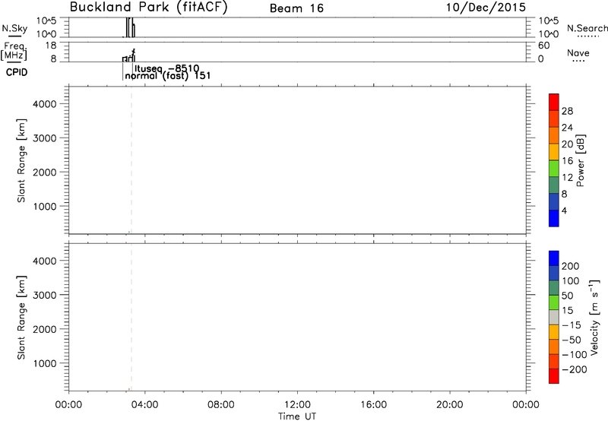This screenshot has height=421, width=608.
Task: Click the green 12-16 dB power swatch
Action: click(x=554, y=169)
